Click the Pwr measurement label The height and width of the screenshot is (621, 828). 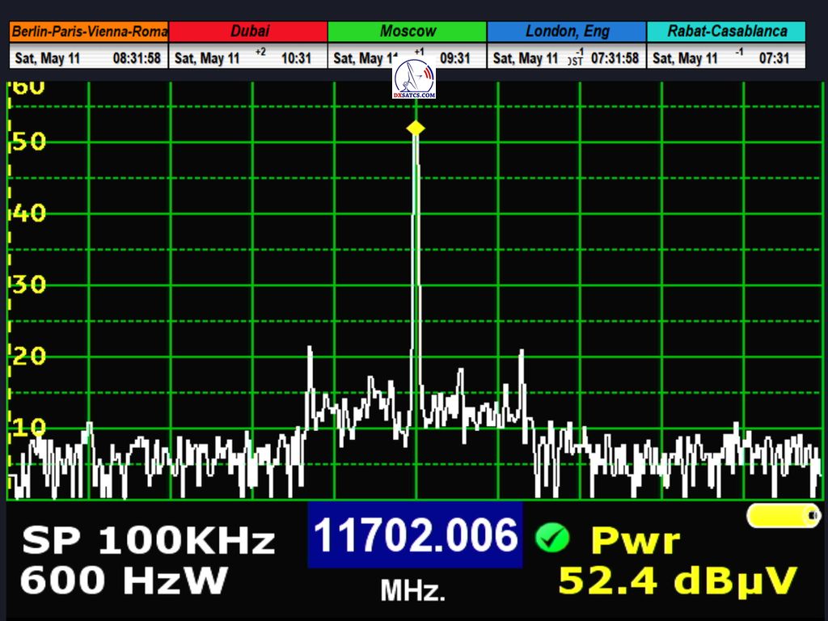[x=635, y=540]
